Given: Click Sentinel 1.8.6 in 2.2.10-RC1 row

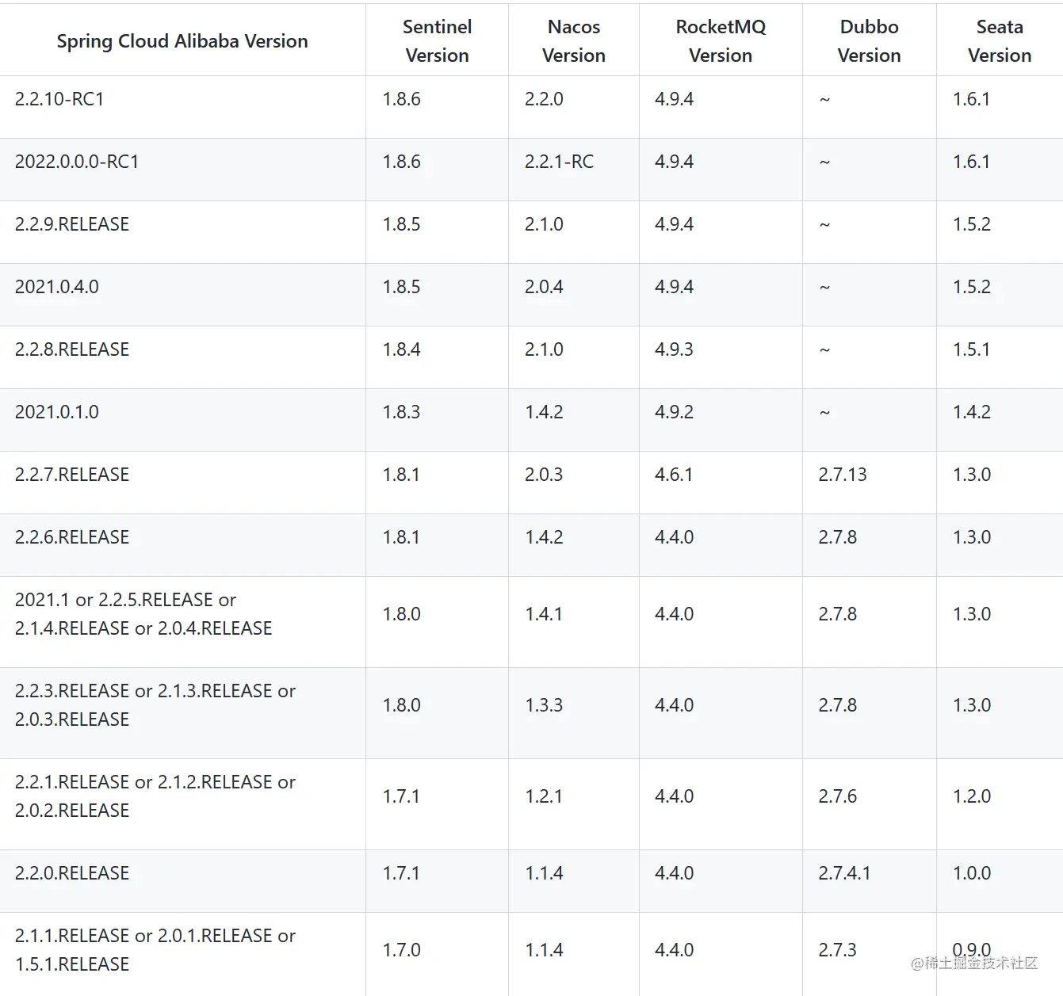Looking at the screenshot, I should tap(401, 99).
